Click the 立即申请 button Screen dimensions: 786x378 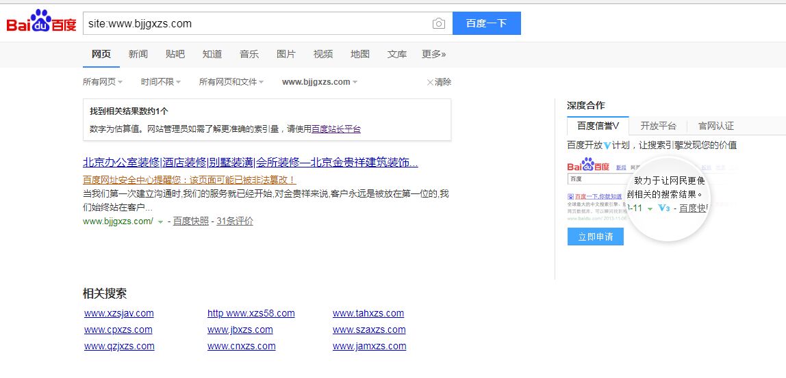click(595, 237)
